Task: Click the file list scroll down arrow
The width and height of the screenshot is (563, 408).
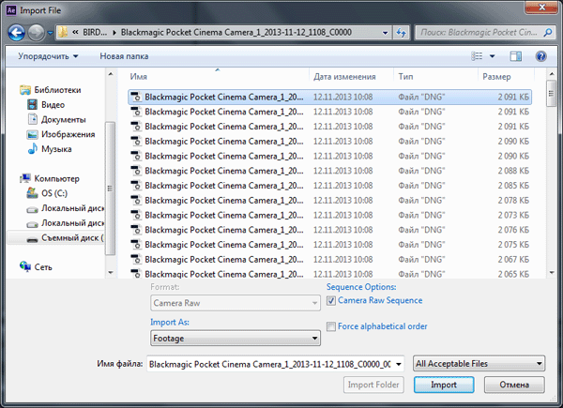Action: click(552, 273)
